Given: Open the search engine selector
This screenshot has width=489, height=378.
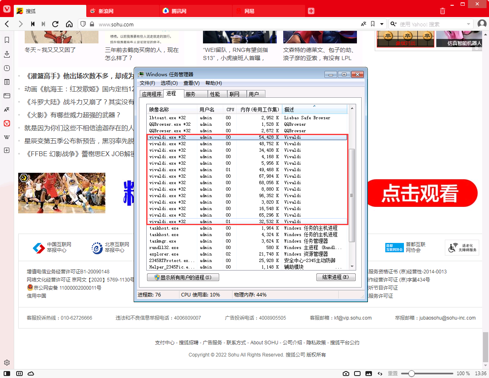Looking at the screenshot, I should coord(393,24).
